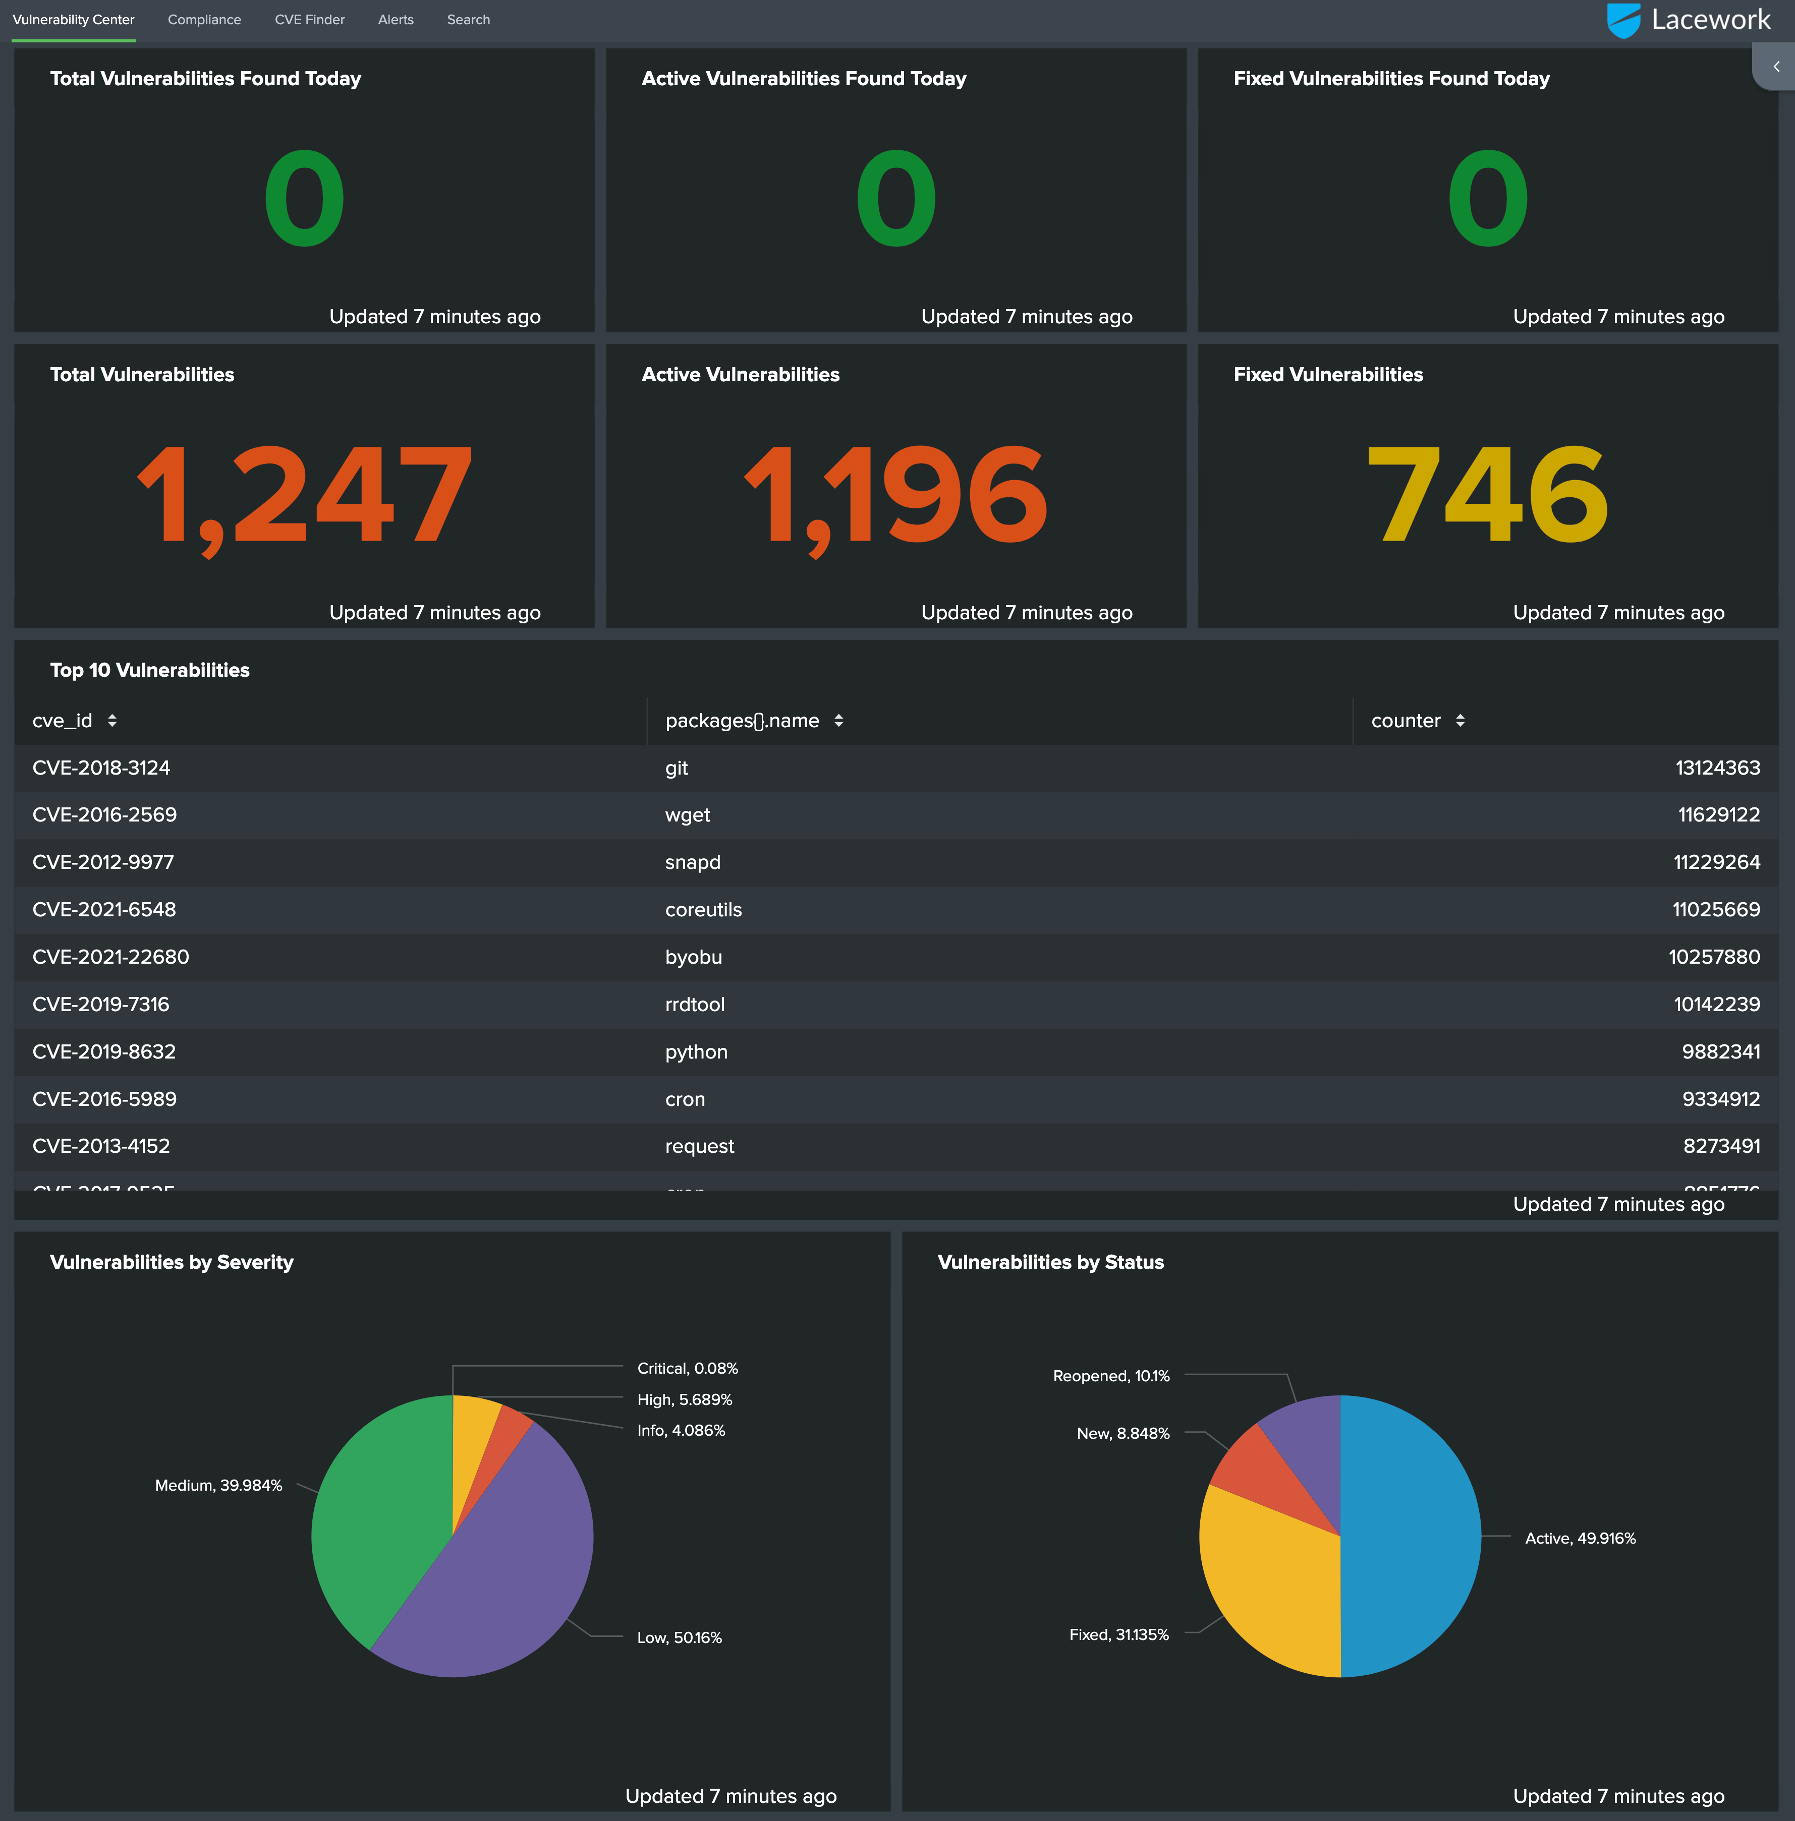This screenshot has width=1795, height=1821.
Task: Go to the Search tab
Action: [x=469, y=20]
